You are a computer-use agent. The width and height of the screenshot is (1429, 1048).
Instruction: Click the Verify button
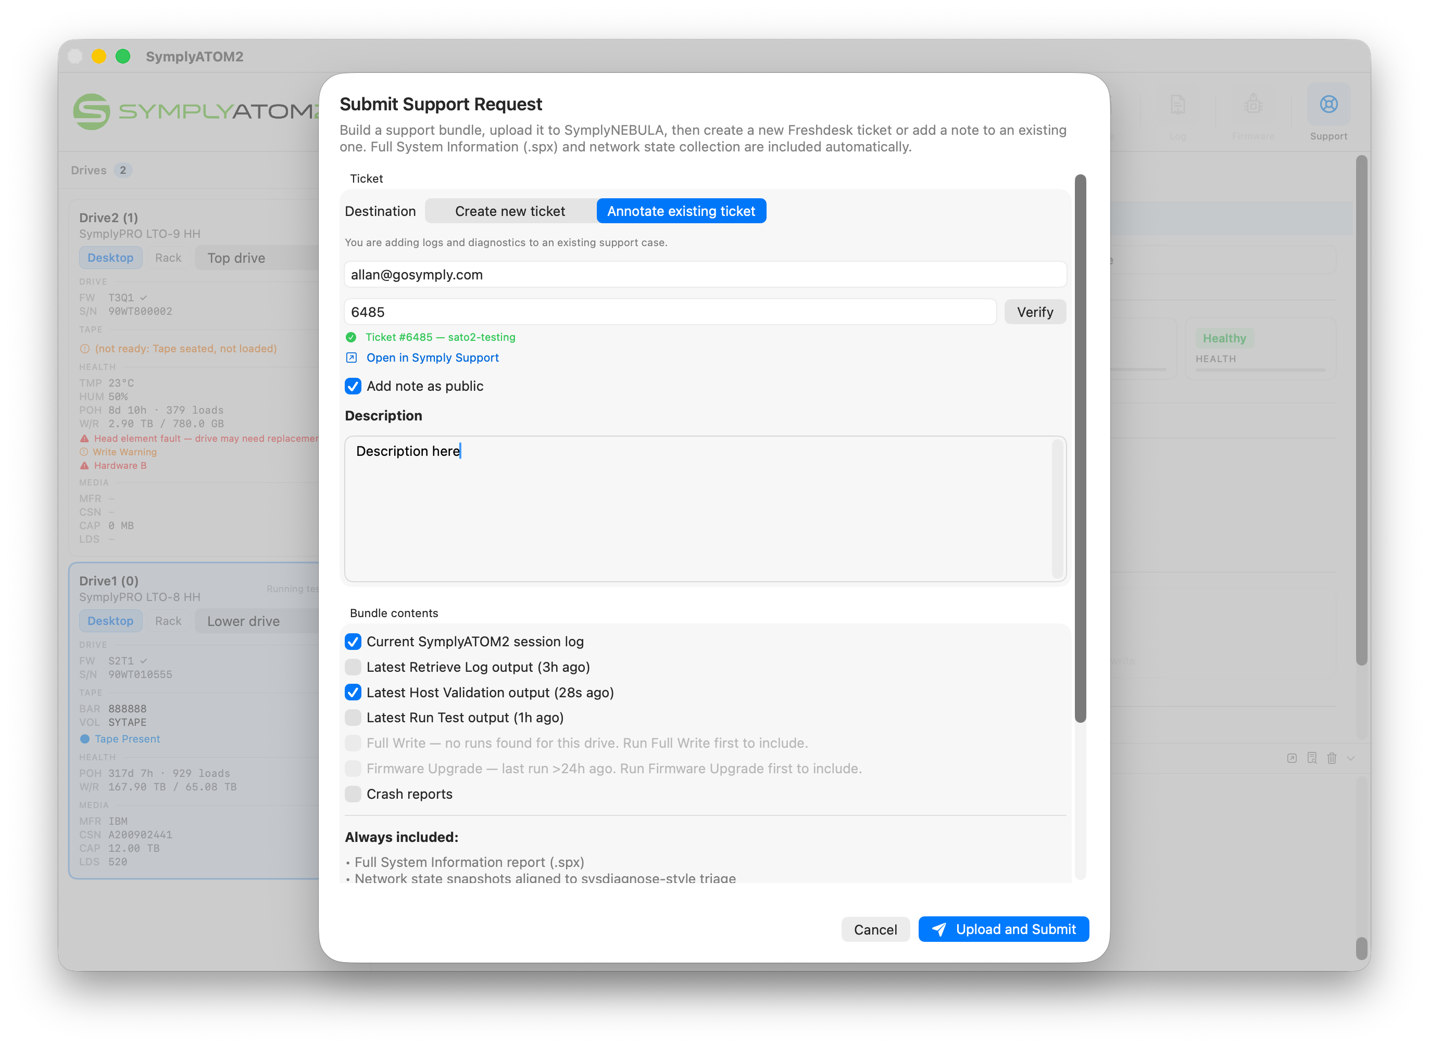(1035, 312)
